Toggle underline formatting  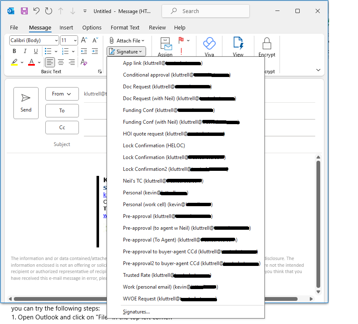[x=36, y=51]
